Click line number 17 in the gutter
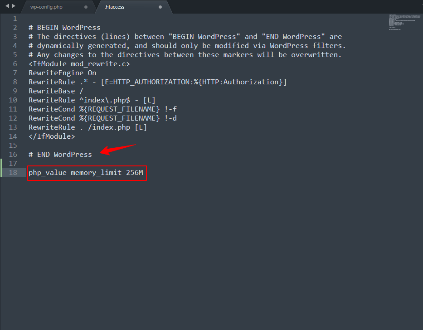423x330 pixels. [13, 164]
